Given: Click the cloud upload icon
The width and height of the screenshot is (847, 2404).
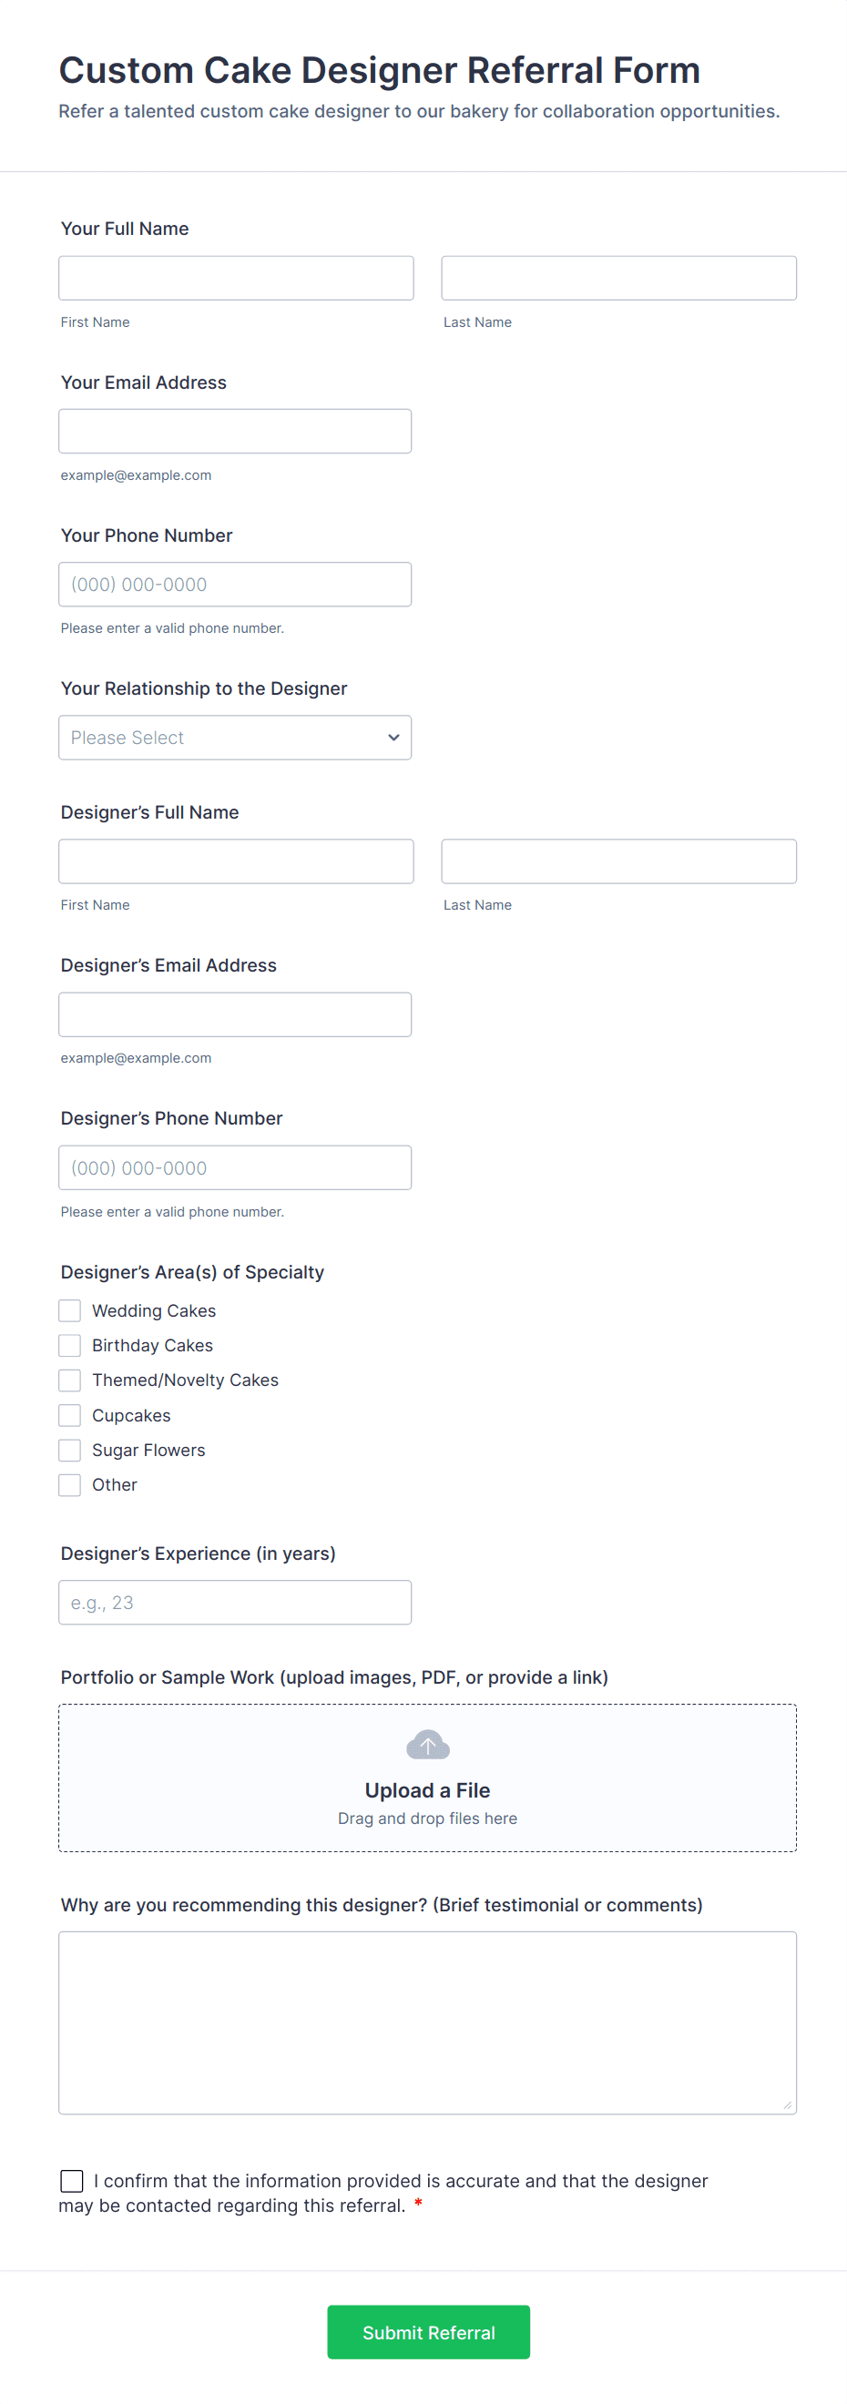Looking at the screenshot, I should click(x=428, y=1744).
